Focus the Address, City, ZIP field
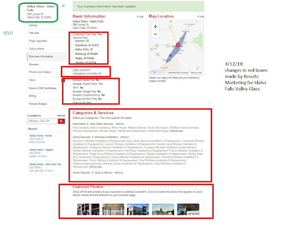The height and width of the screenshot is (231, 281). pos(42,121)
